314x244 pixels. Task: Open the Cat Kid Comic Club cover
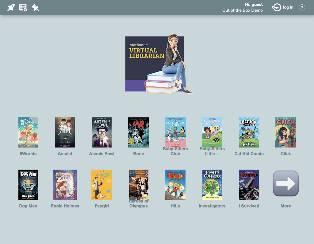coord(249,132)
